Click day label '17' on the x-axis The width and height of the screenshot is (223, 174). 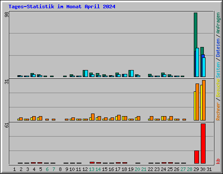118,169
